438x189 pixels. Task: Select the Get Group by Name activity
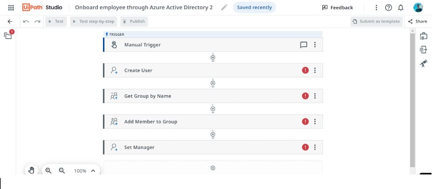click(213, 96)
